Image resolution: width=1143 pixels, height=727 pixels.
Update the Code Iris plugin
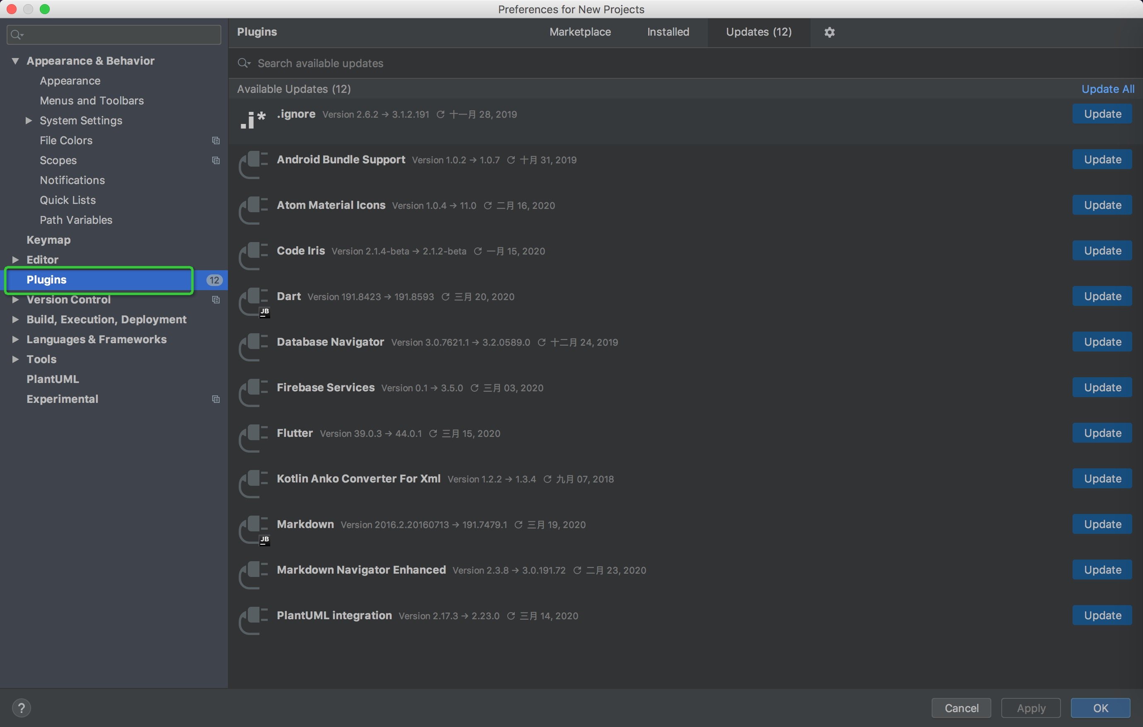click(1102, 251)
